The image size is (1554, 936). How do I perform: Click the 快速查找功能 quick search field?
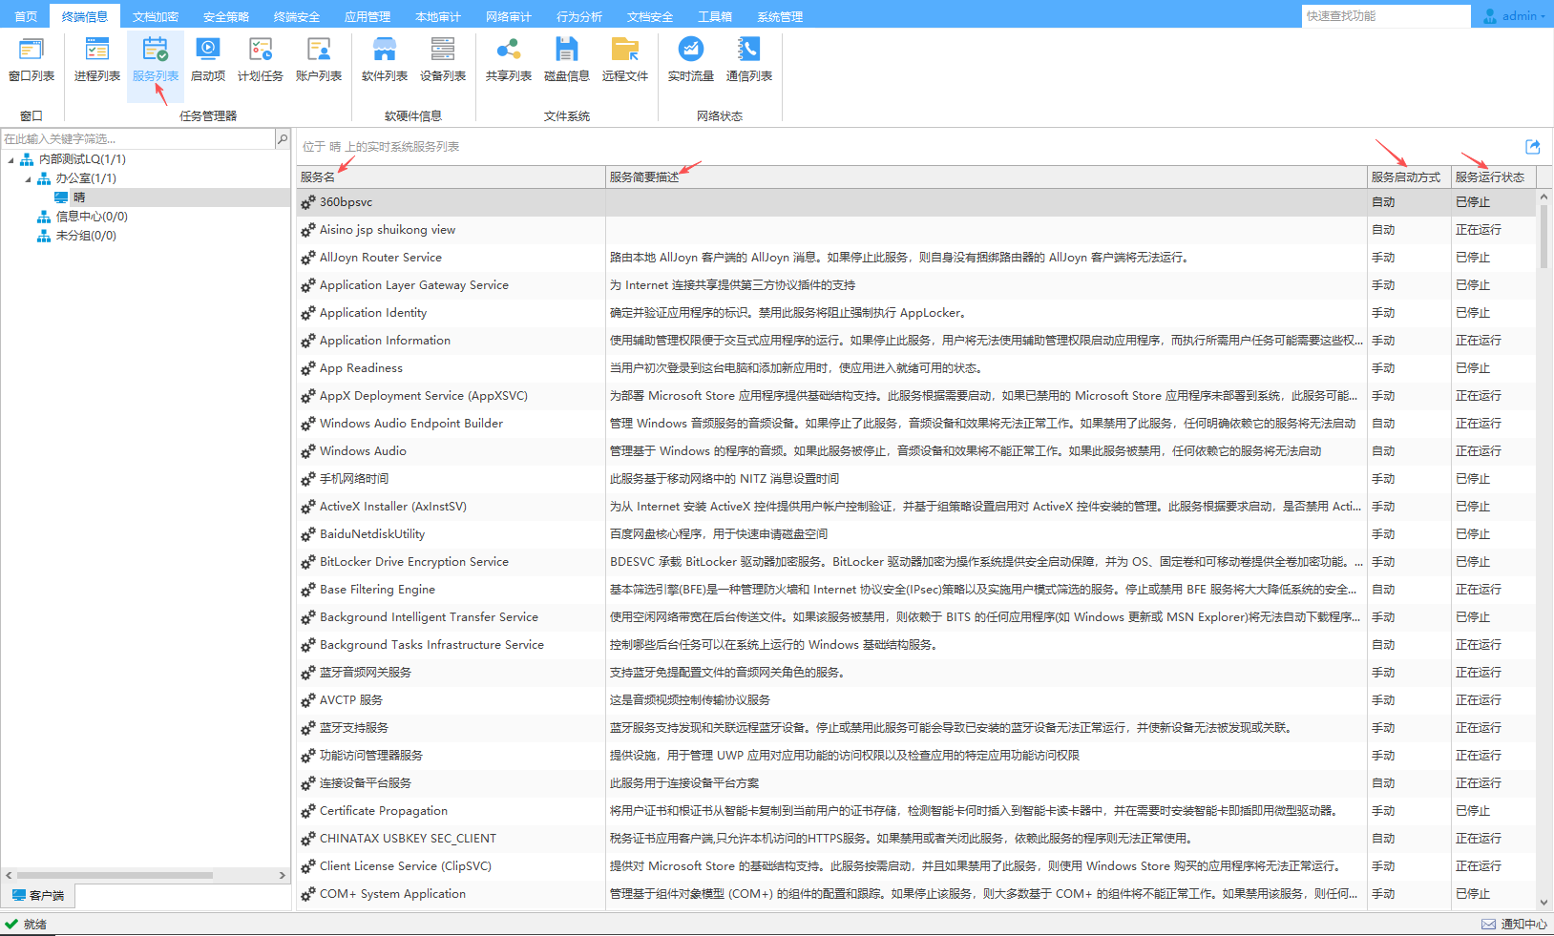coord(1384,16)
